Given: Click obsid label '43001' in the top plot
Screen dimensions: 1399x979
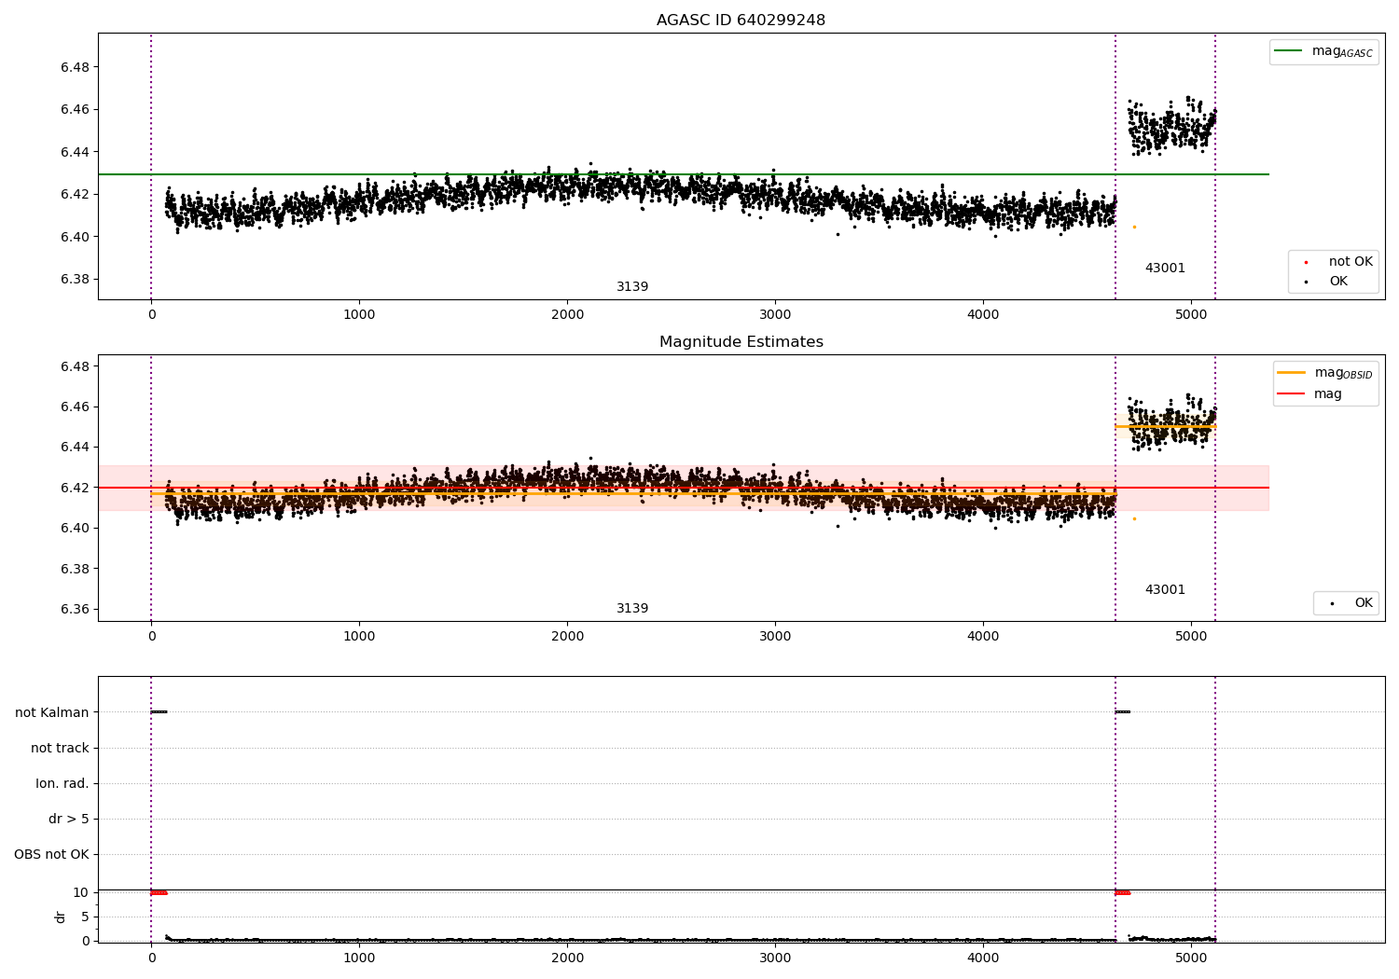Looking at the screenshot, I should click(x=1165, y=269).
